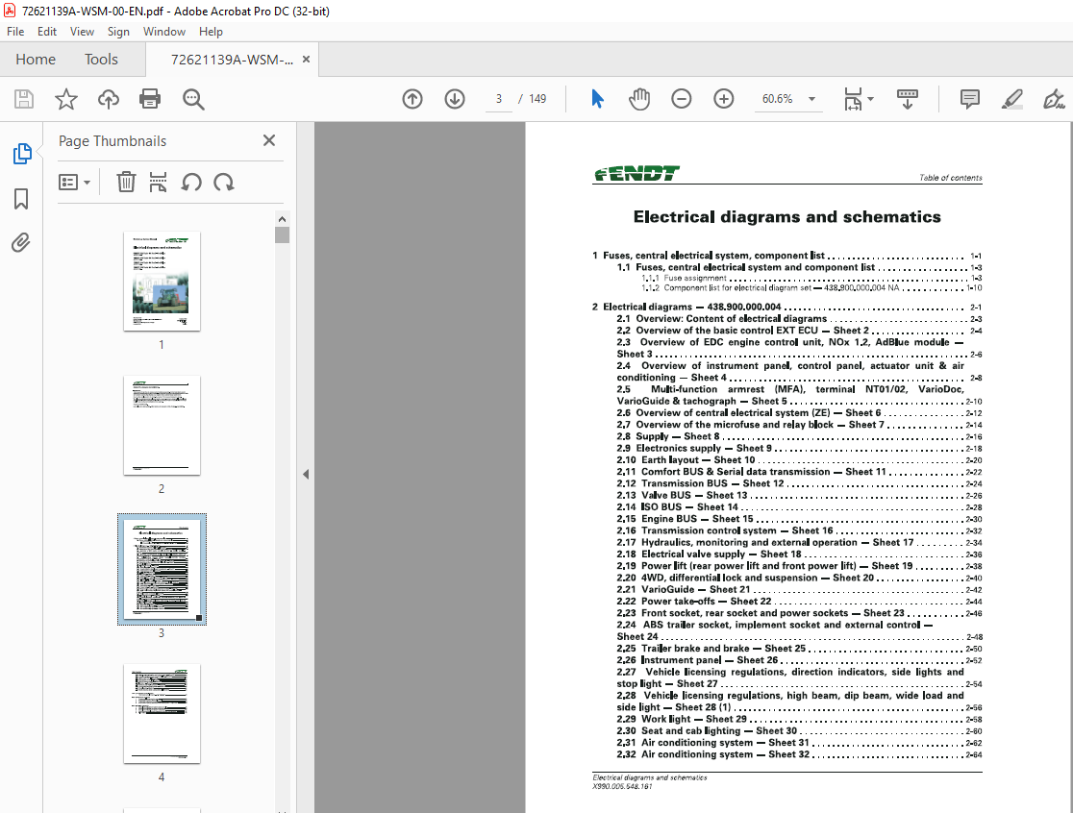Save the file with the floppy disk icon

pos(24,99)
